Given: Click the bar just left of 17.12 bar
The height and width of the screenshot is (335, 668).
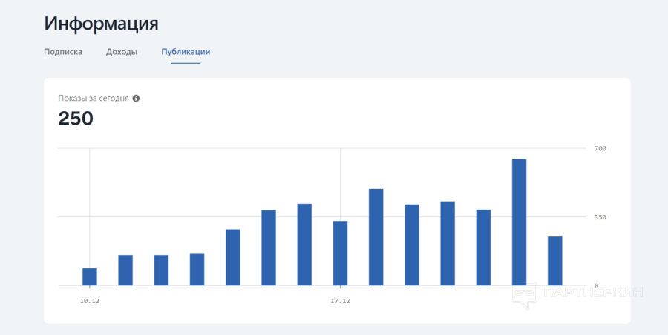Looking at the screenshot, I should pos(304,244).
